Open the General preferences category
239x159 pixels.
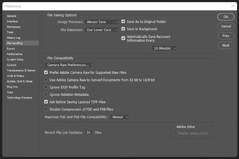pyautogui.click(x=12, y=16)
